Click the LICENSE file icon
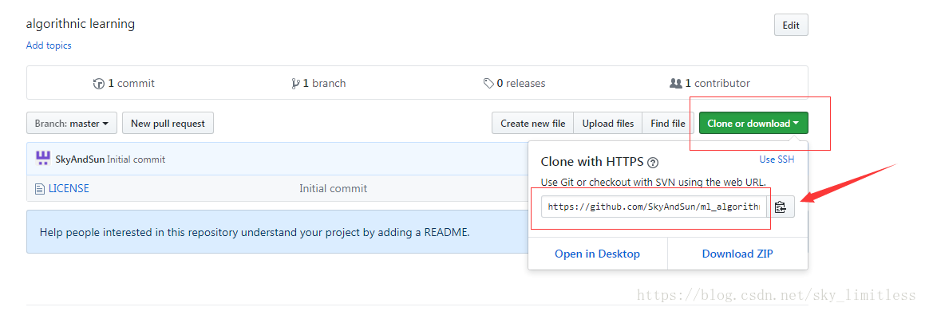The image size is (925, 311). pyautogui.click(x=40, y=189)
